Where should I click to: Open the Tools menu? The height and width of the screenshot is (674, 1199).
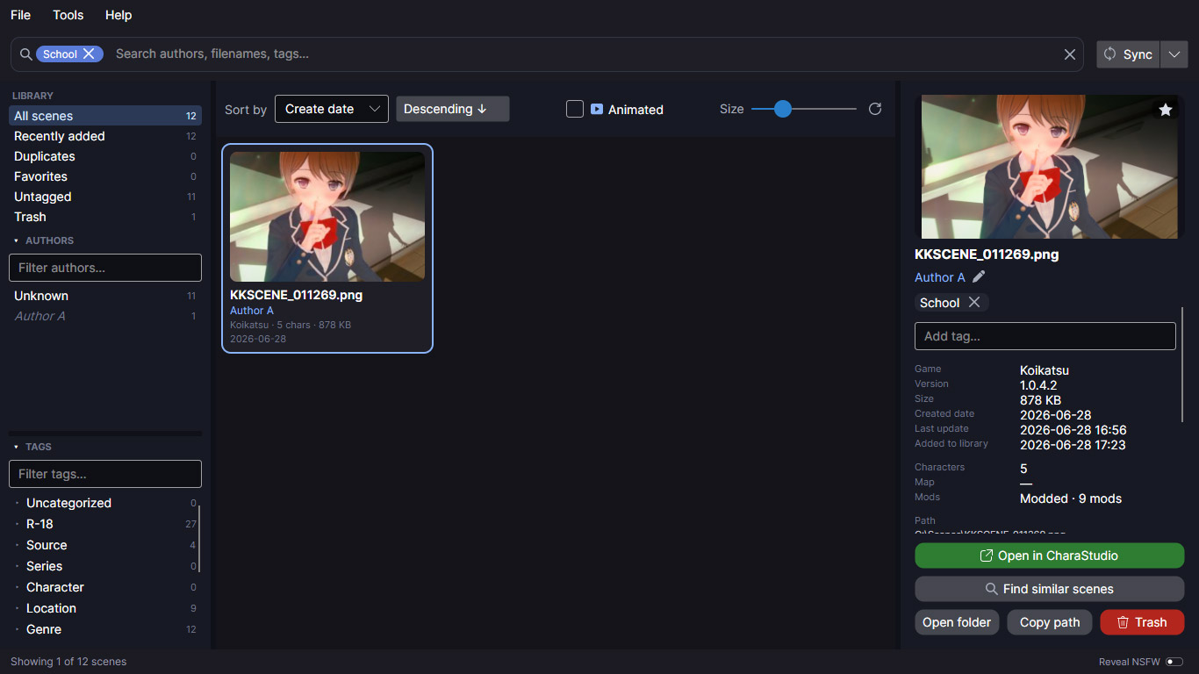pos(68,15)
